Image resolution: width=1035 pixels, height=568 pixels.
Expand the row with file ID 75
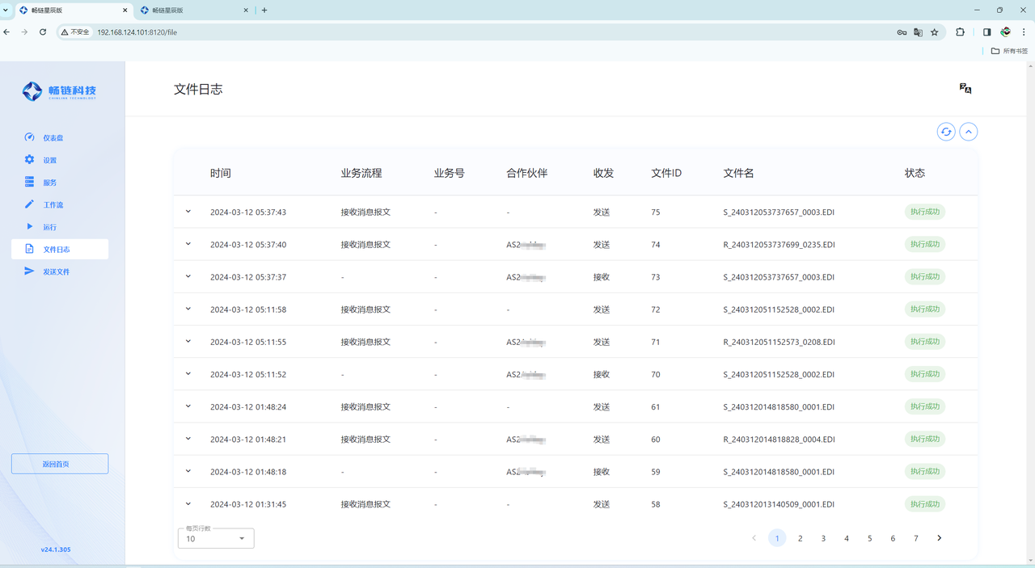[x=188, y=212]
